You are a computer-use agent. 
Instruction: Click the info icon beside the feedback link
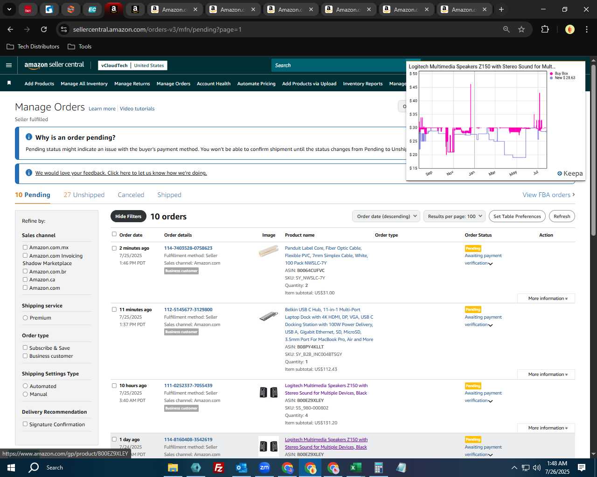28,173
